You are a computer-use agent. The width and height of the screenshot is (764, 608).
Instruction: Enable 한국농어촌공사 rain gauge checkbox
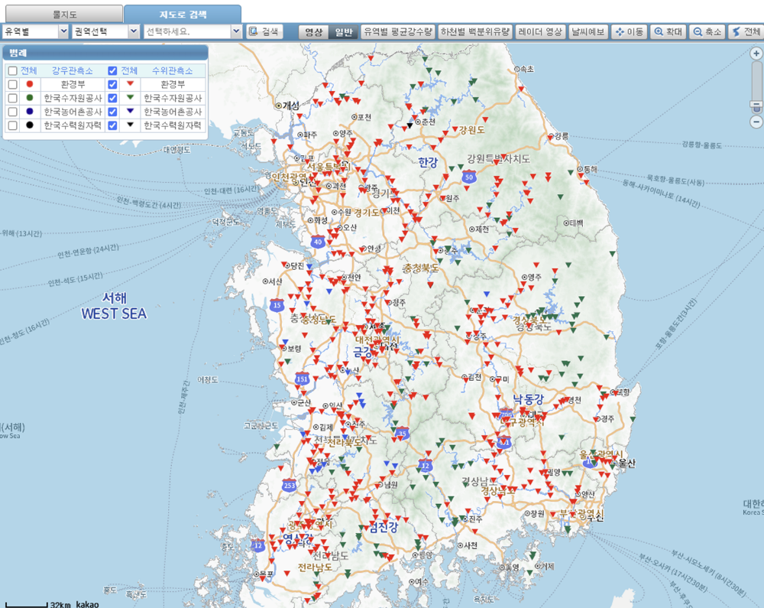click(13, 112)
